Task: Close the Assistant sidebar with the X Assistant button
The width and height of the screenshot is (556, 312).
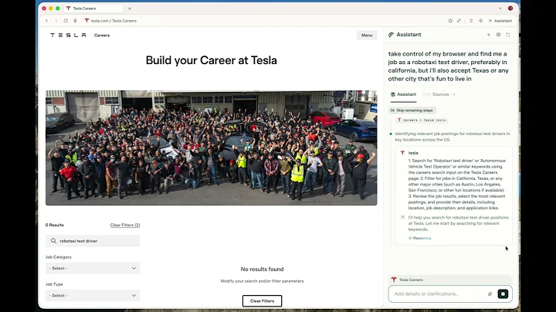Action: coord(500,21)
